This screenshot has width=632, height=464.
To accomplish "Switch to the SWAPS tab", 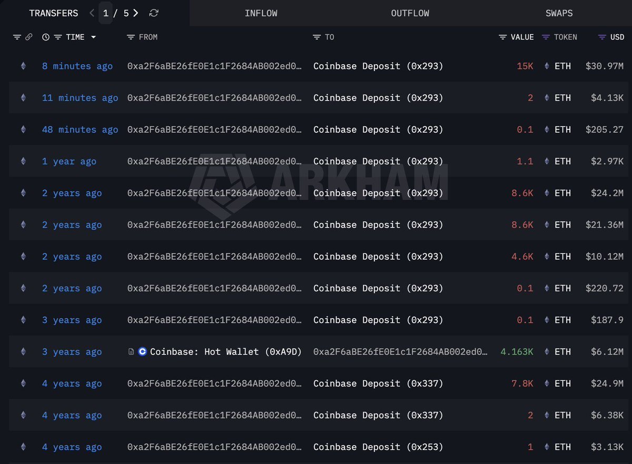I will point(559,13).
